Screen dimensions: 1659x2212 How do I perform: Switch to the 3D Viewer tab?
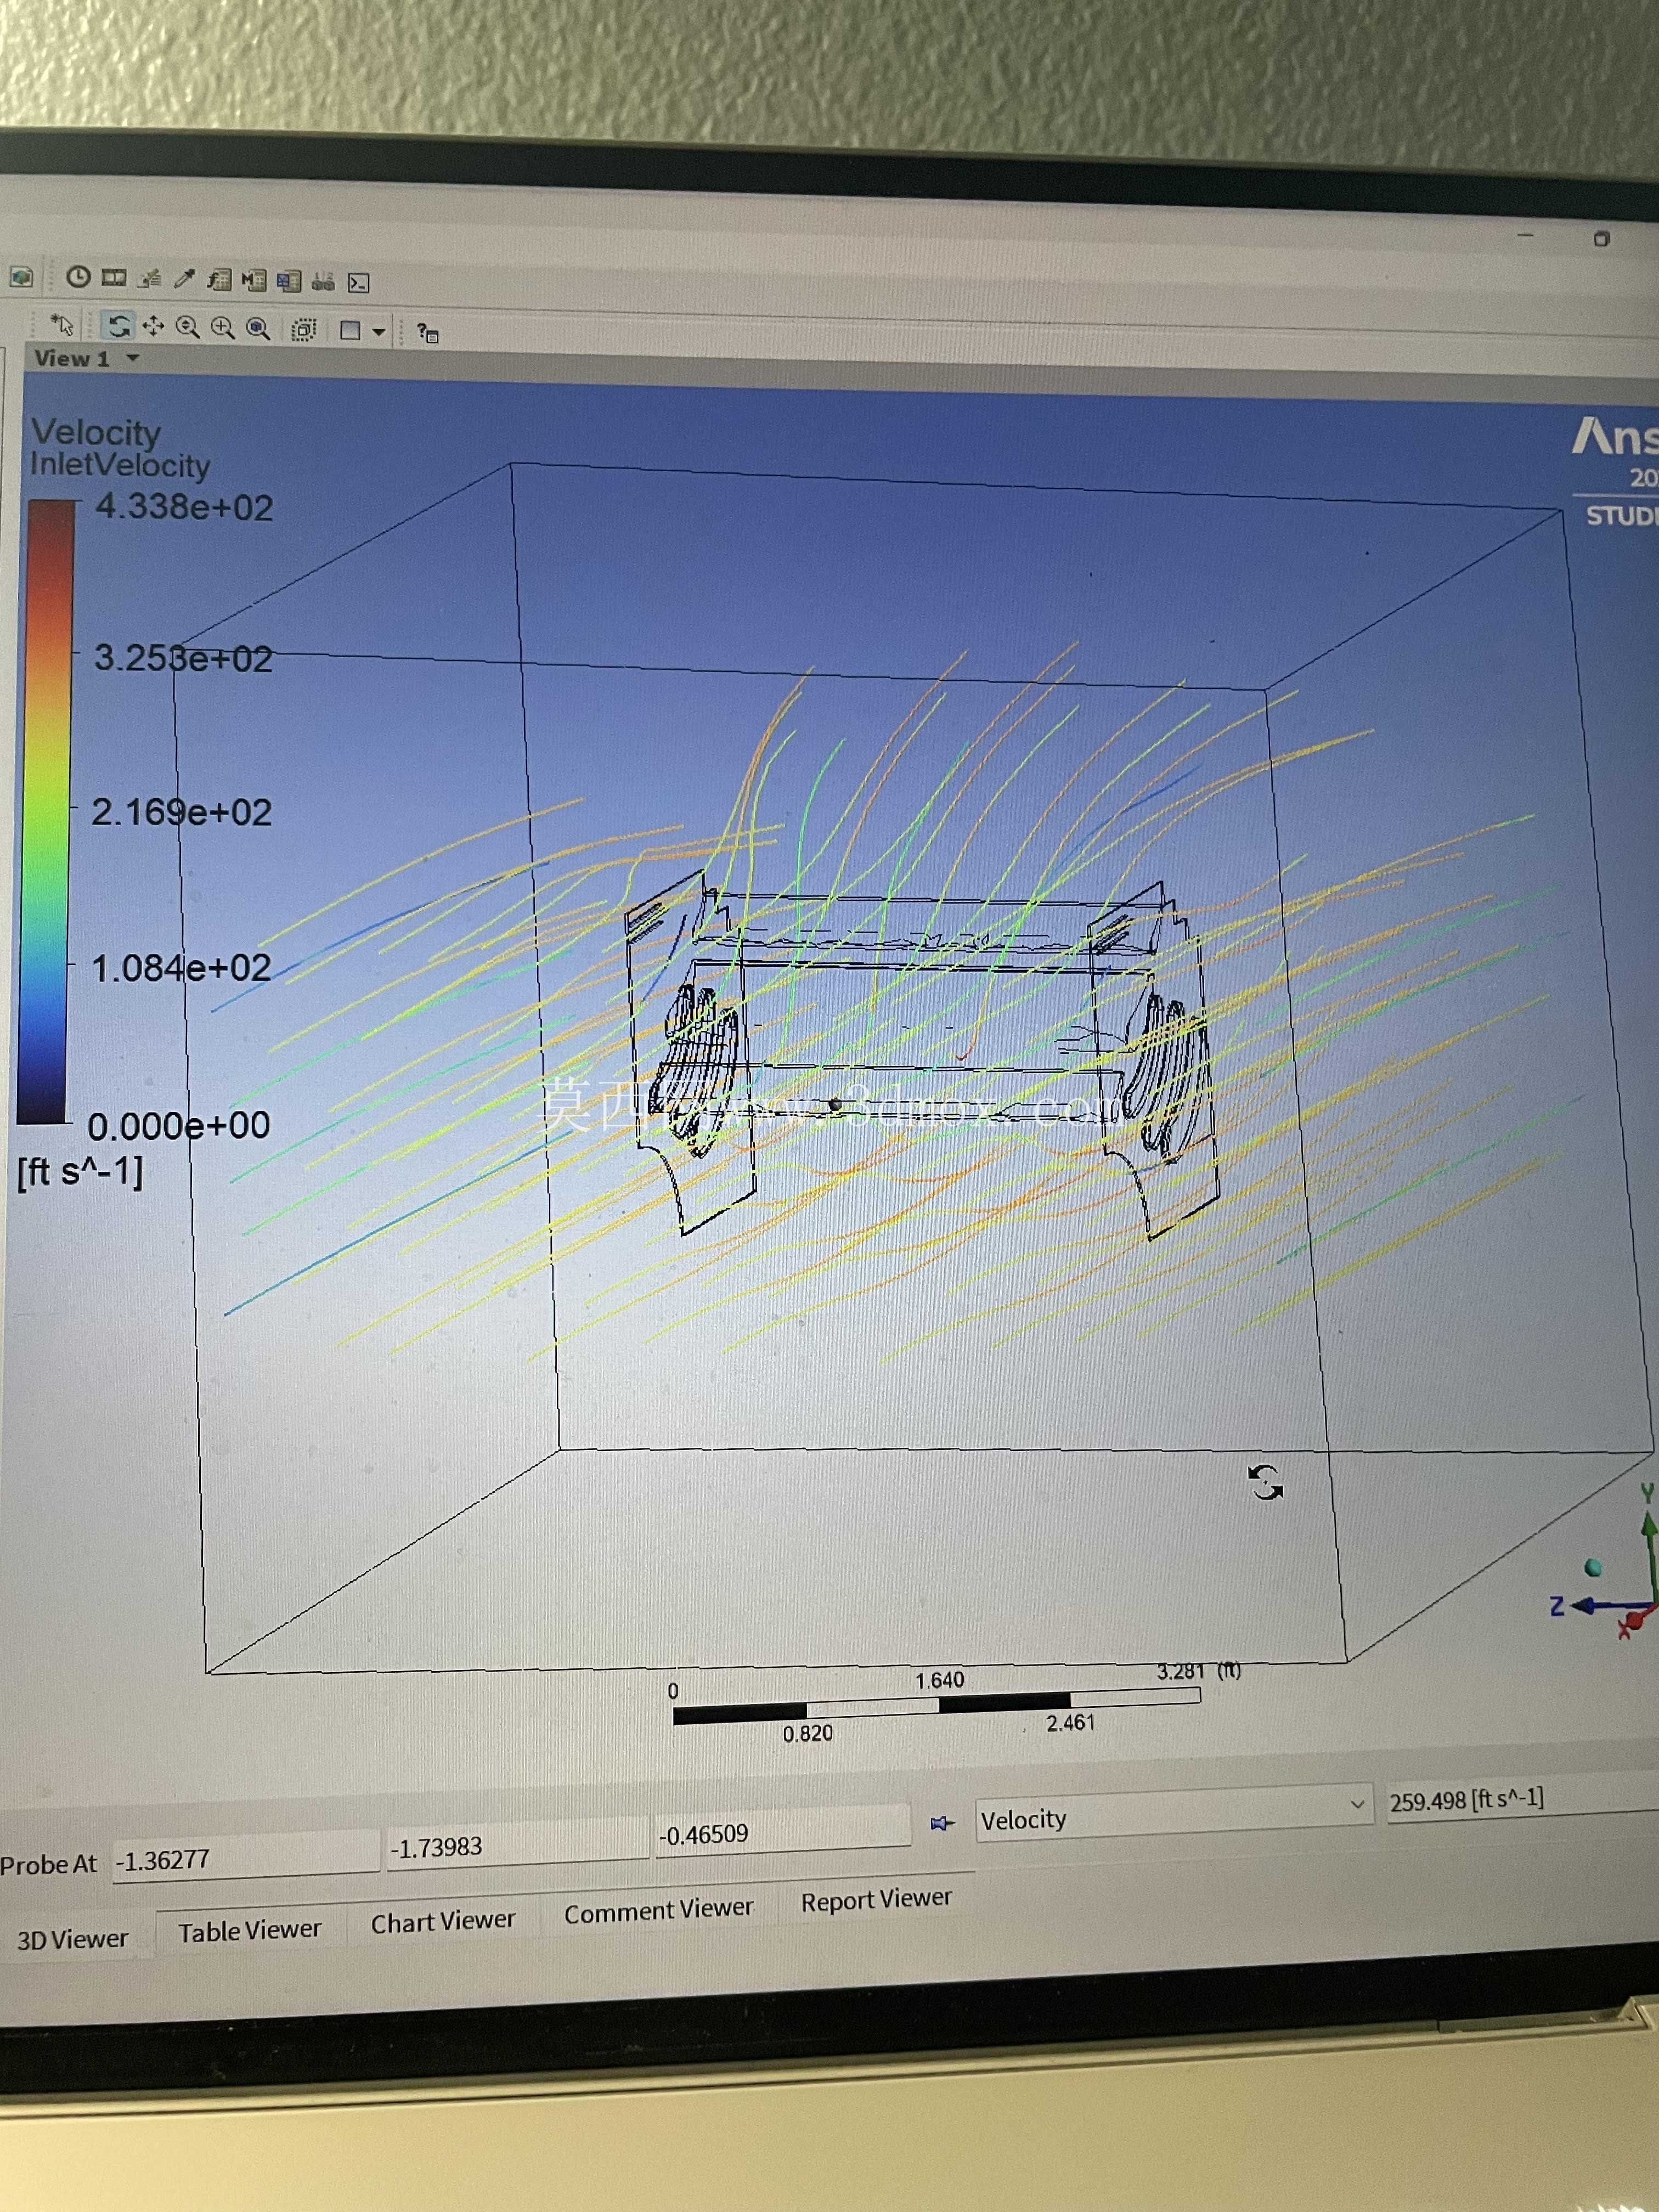73,1939
